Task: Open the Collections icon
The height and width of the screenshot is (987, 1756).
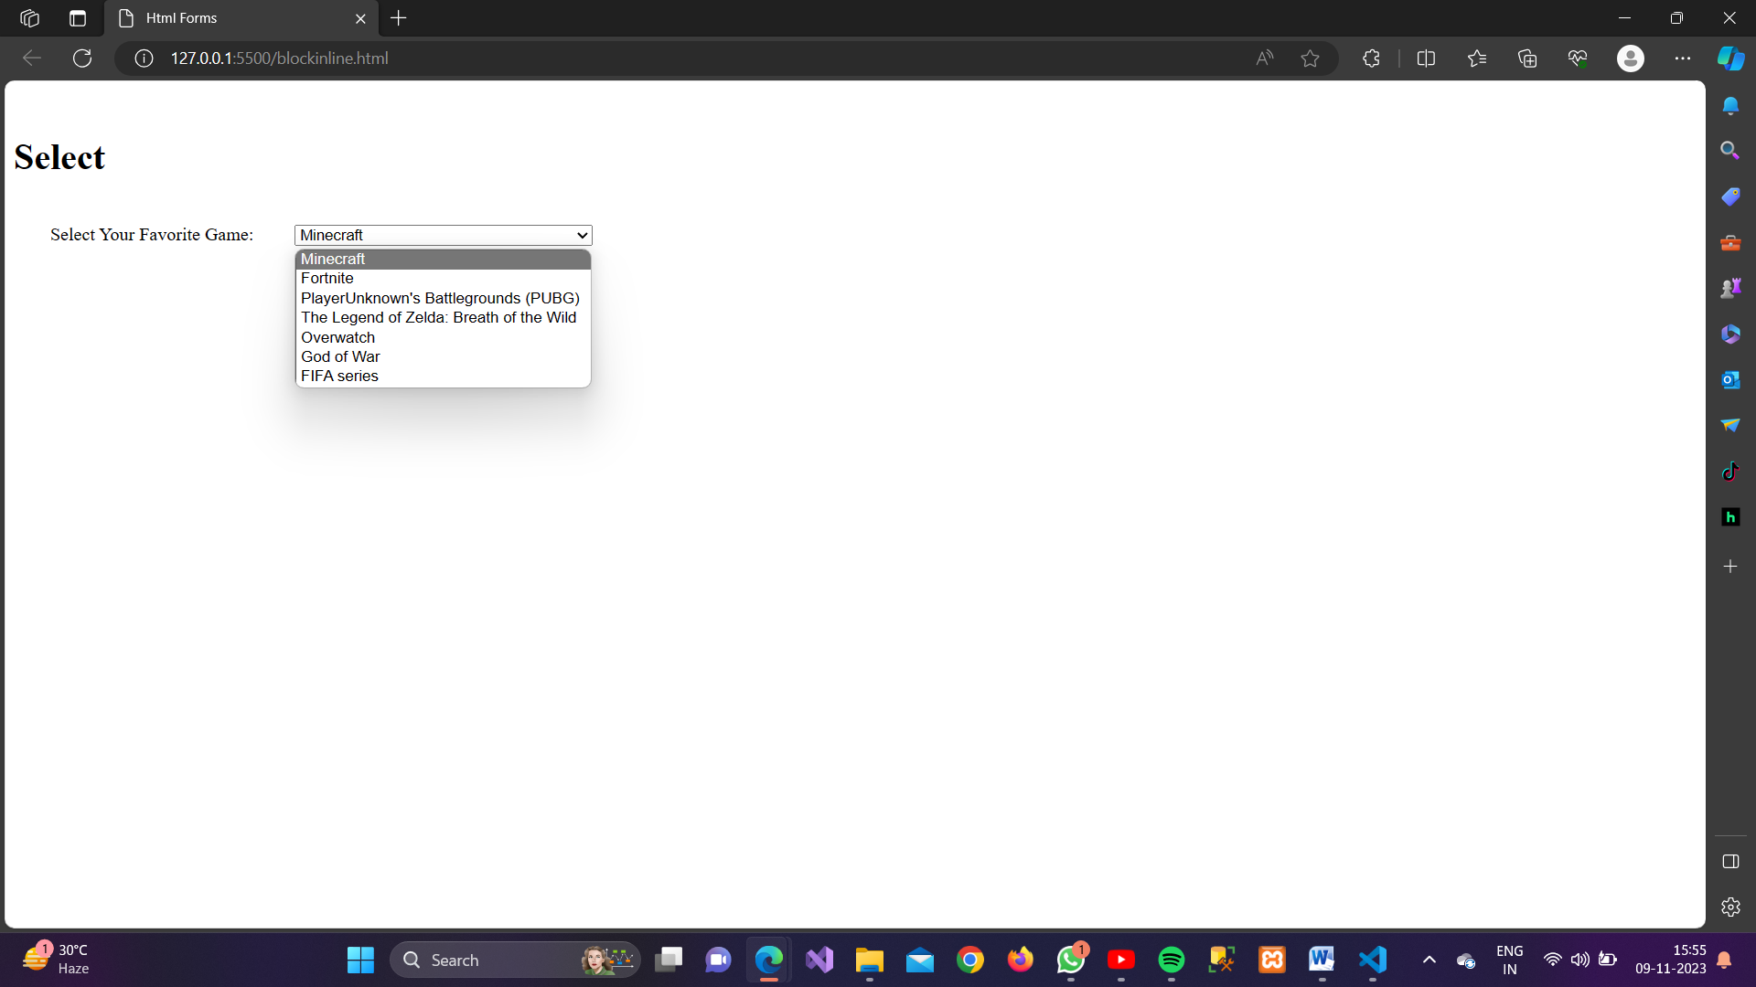Action: click(x=1527, y=58)
